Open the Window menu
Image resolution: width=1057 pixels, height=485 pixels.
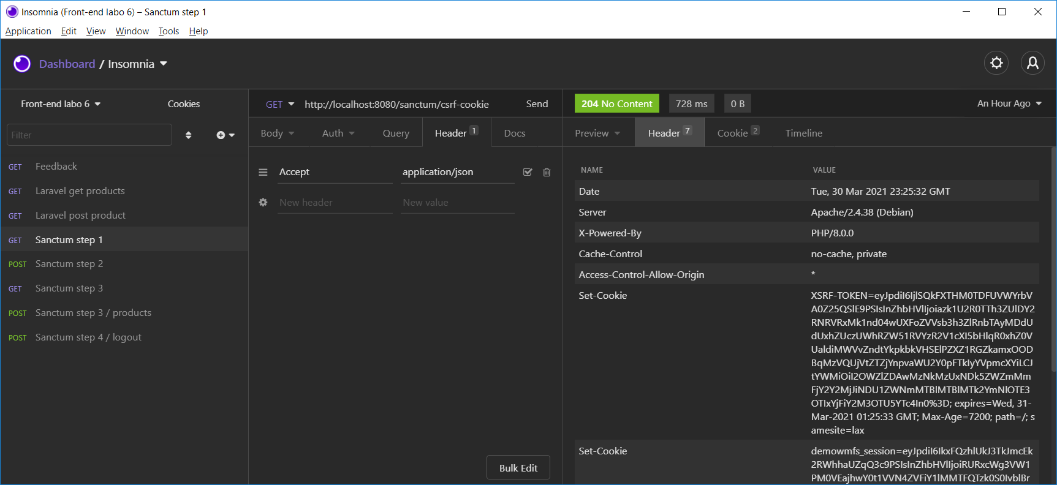pos(132,31)
